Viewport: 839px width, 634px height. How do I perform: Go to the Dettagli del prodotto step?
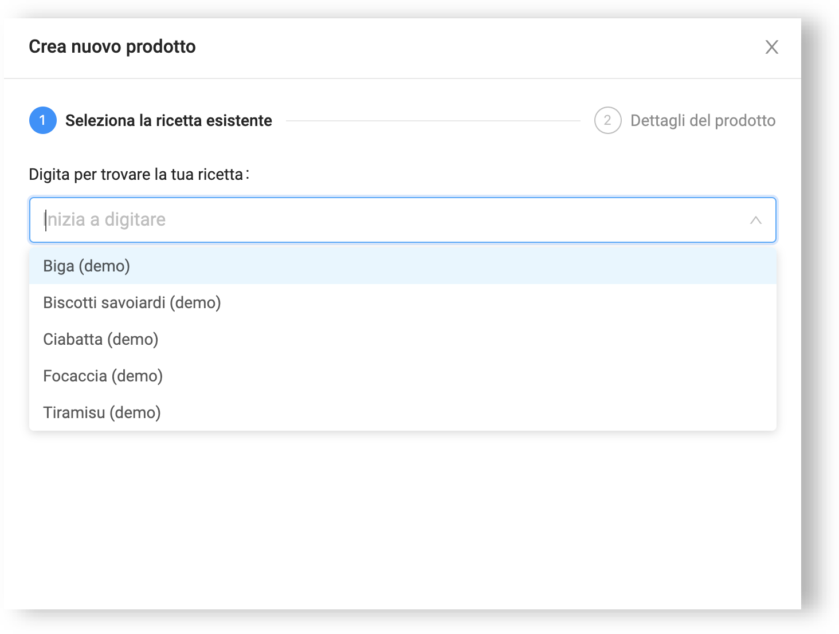pyautogui.click(x=703, y=120)
